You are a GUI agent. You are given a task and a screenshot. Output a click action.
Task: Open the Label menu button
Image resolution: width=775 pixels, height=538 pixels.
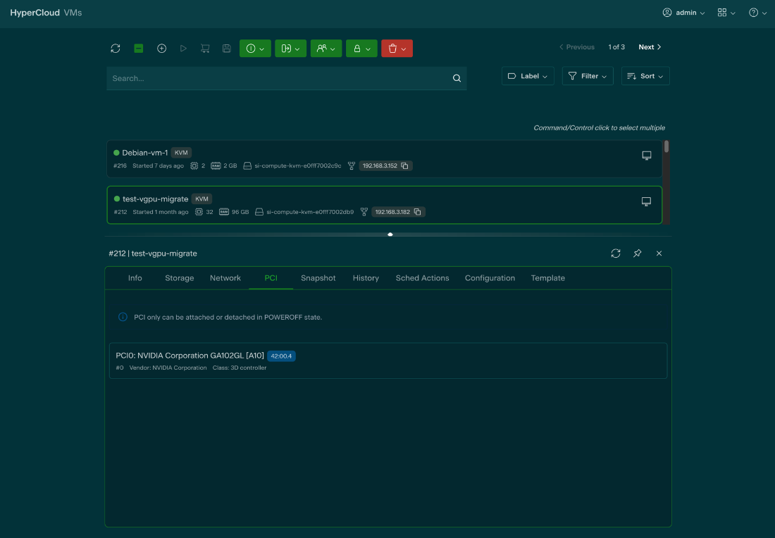tap(528, 76)
